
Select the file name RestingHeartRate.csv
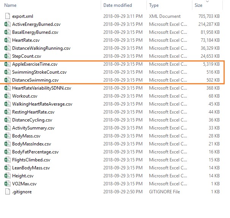click(33, 112)
